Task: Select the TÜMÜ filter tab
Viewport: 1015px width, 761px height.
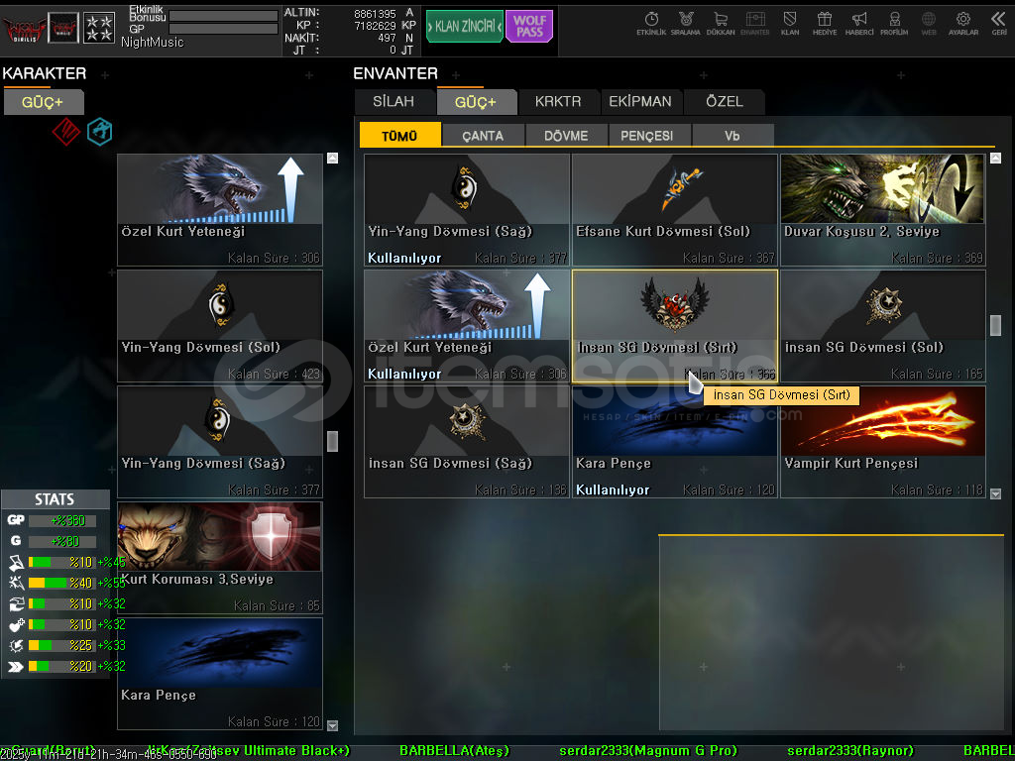Action: click(x=399, y=135)
